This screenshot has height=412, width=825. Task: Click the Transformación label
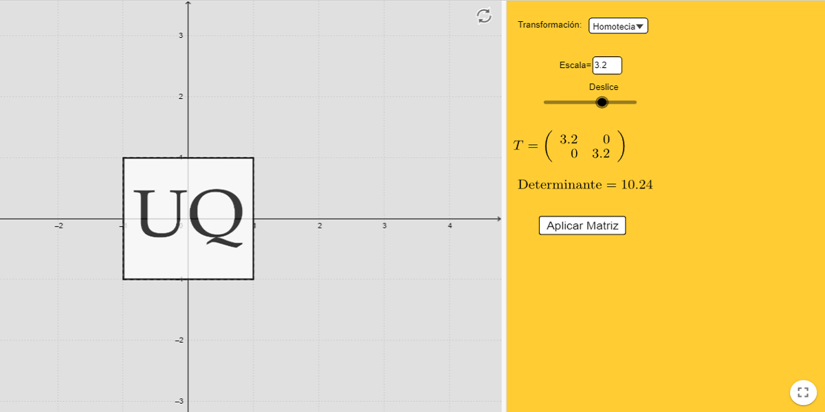[x=549, y=25]
